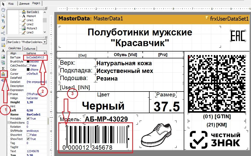Select the arrow Select tool
Viewport: 251px width, 156px height.
[3, 4]
